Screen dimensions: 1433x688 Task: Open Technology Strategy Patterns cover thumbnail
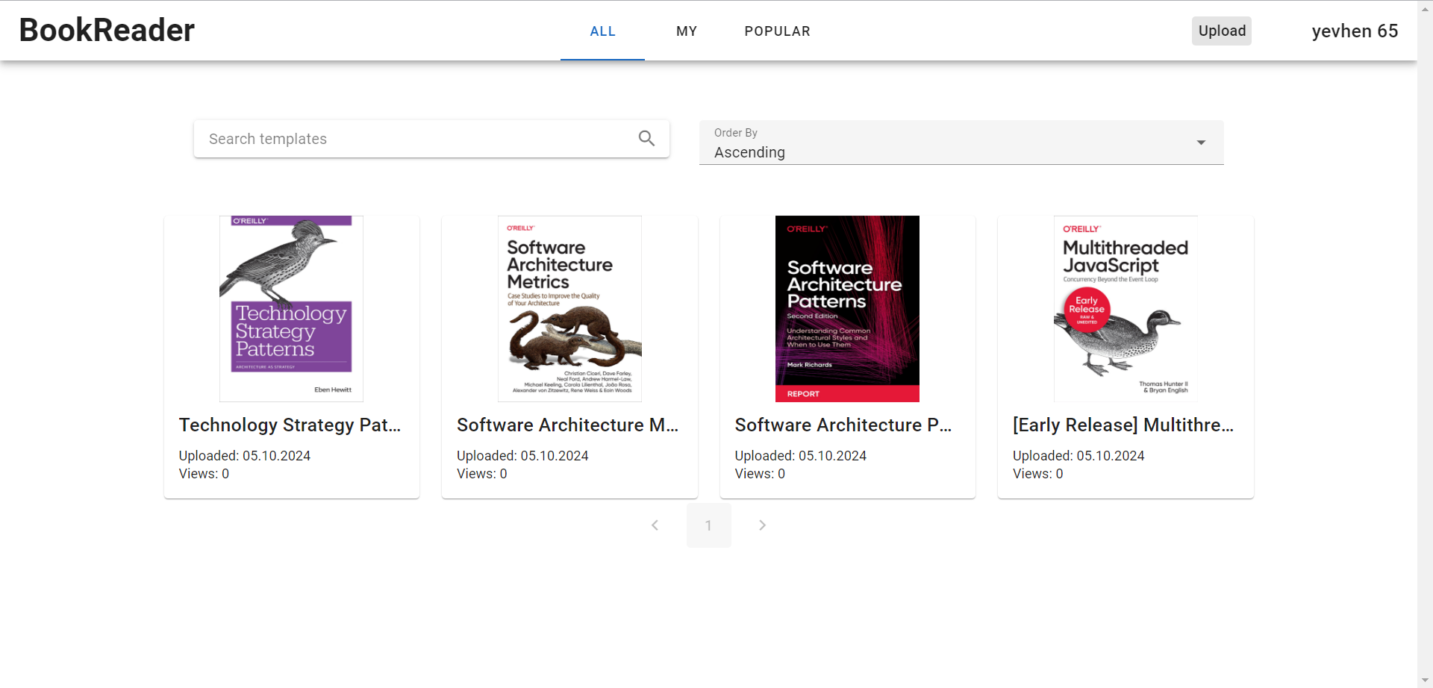[x=291, y=309]
